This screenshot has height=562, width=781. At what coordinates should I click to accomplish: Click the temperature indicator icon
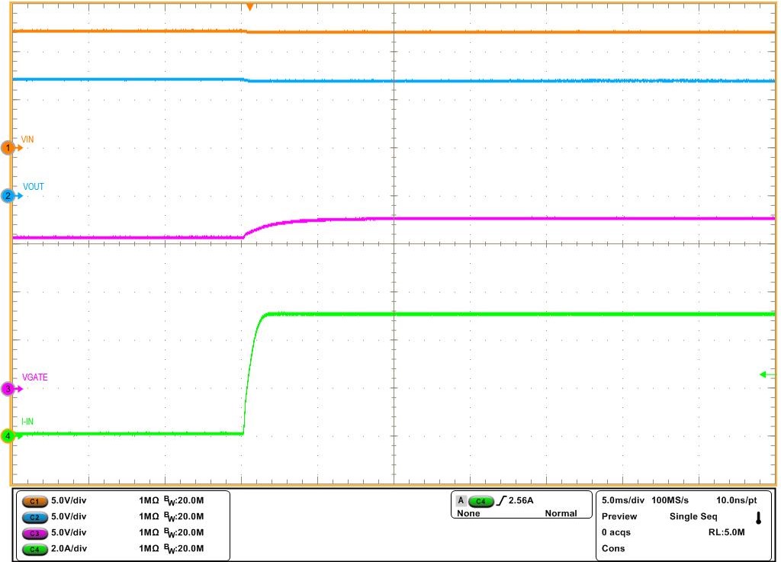[758, 518]
